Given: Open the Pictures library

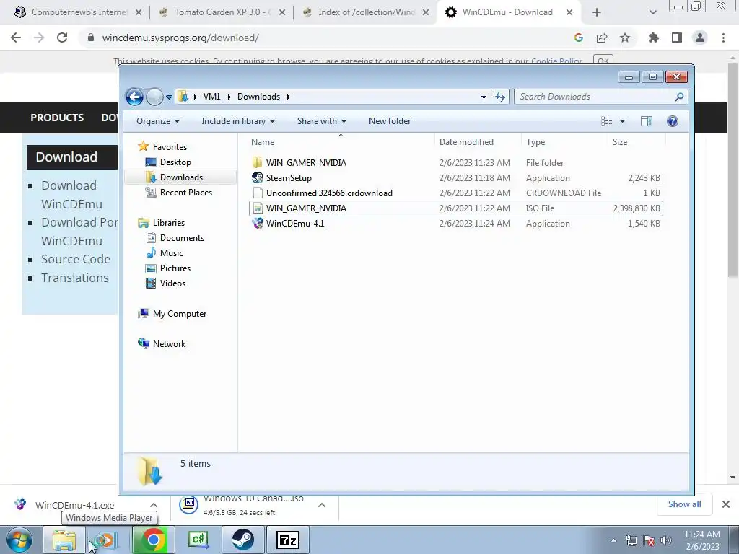Looking at the screenshot, I should (x=168, y=268).
